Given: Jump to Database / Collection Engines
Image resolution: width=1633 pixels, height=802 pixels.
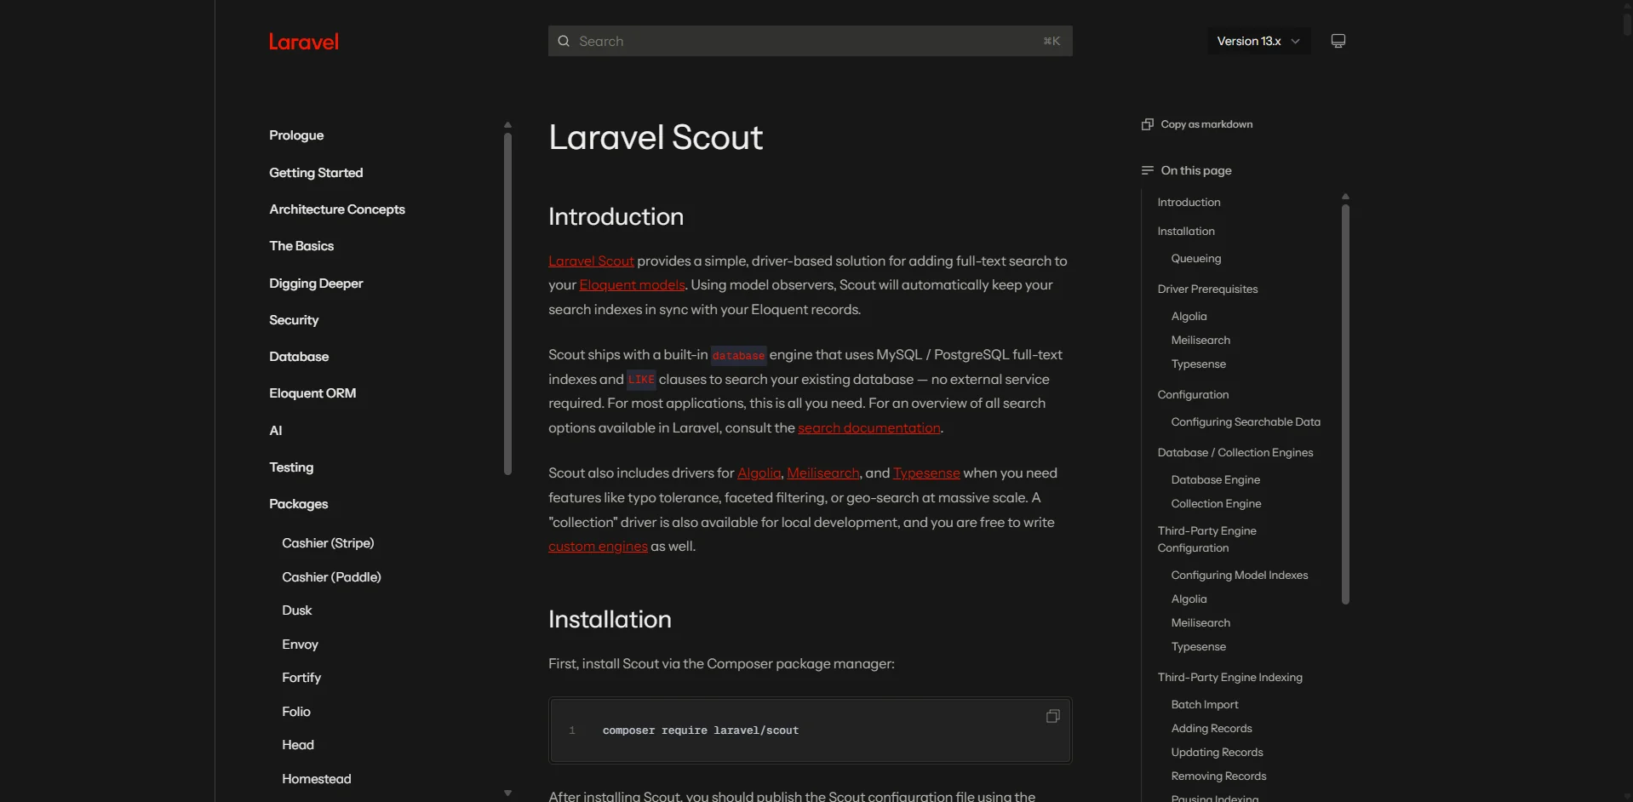Looking at the screenshot, I should 1235,453.
